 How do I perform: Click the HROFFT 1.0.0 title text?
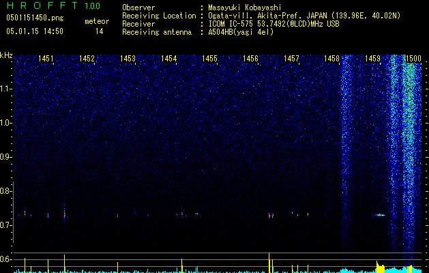tap(53, 5)
